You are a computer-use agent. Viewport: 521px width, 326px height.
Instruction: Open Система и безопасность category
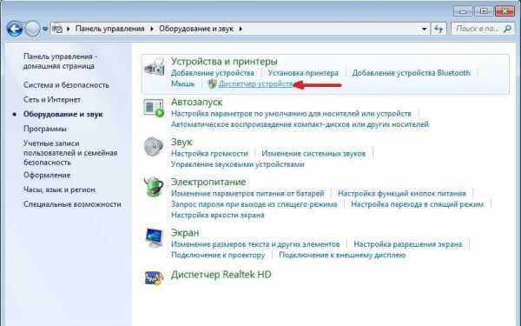click(x=66, y=85)
